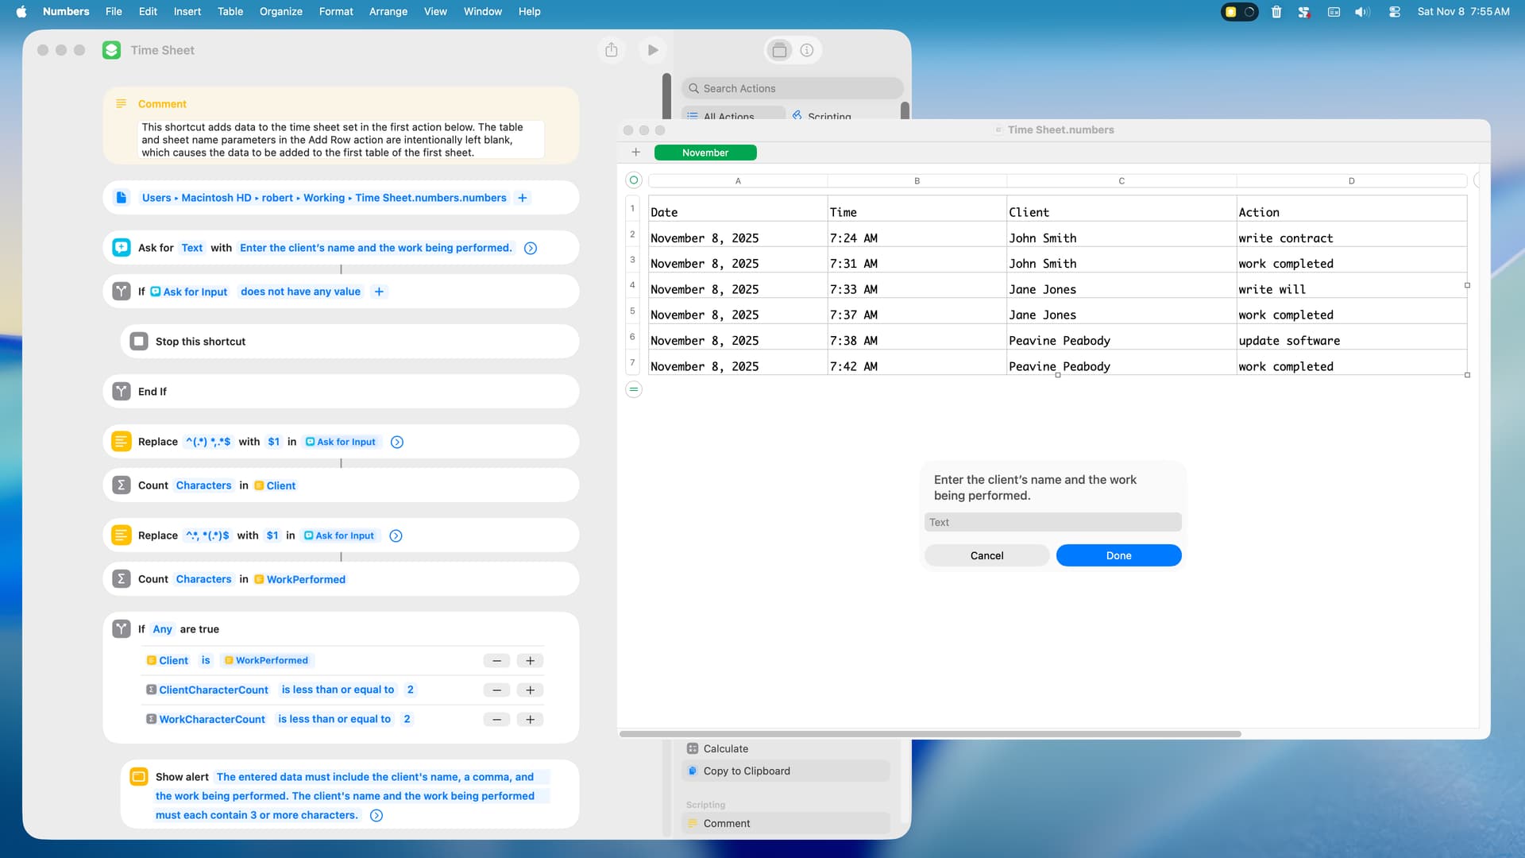The image size is (1525, 858).
Task: Click the Shortcuts app icon beside title
Action: 112,50
